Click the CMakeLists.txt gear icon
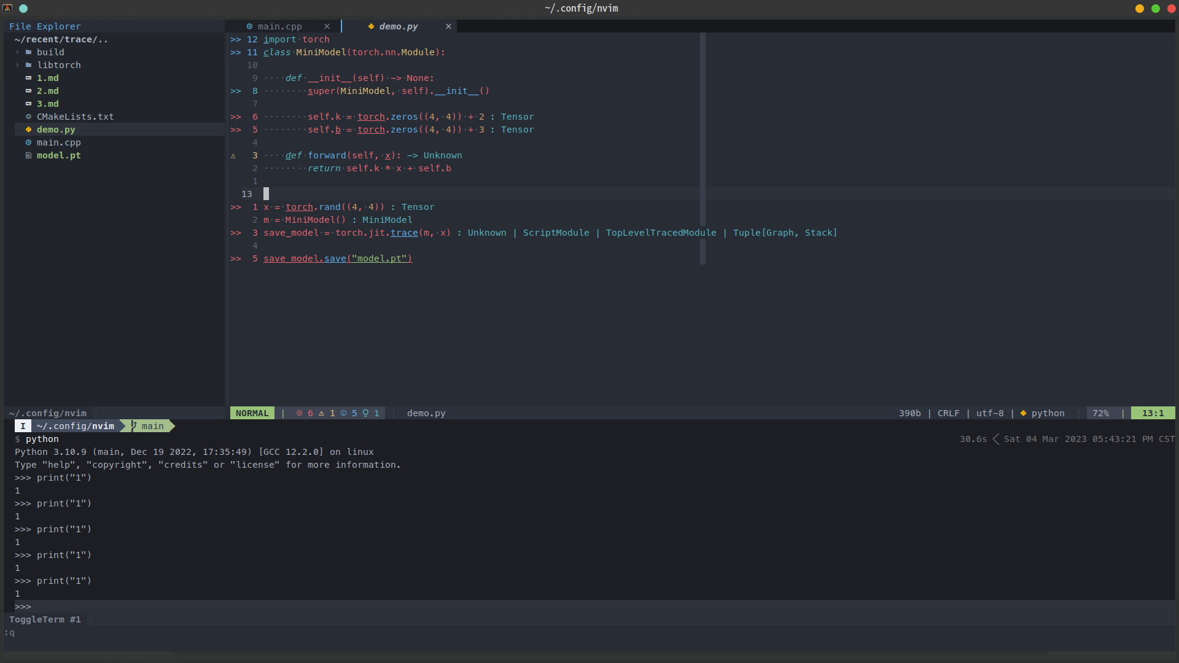Viewport: 1179px width, 663px height. click(28, 117)
